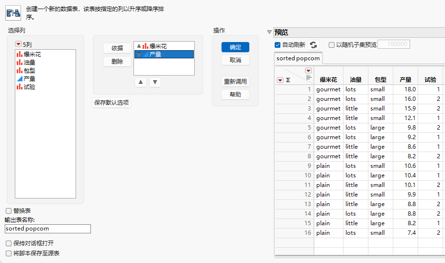Click the nominal icon beside 爆米花 in column list
The image size is (445, 263).
point(20,54)
